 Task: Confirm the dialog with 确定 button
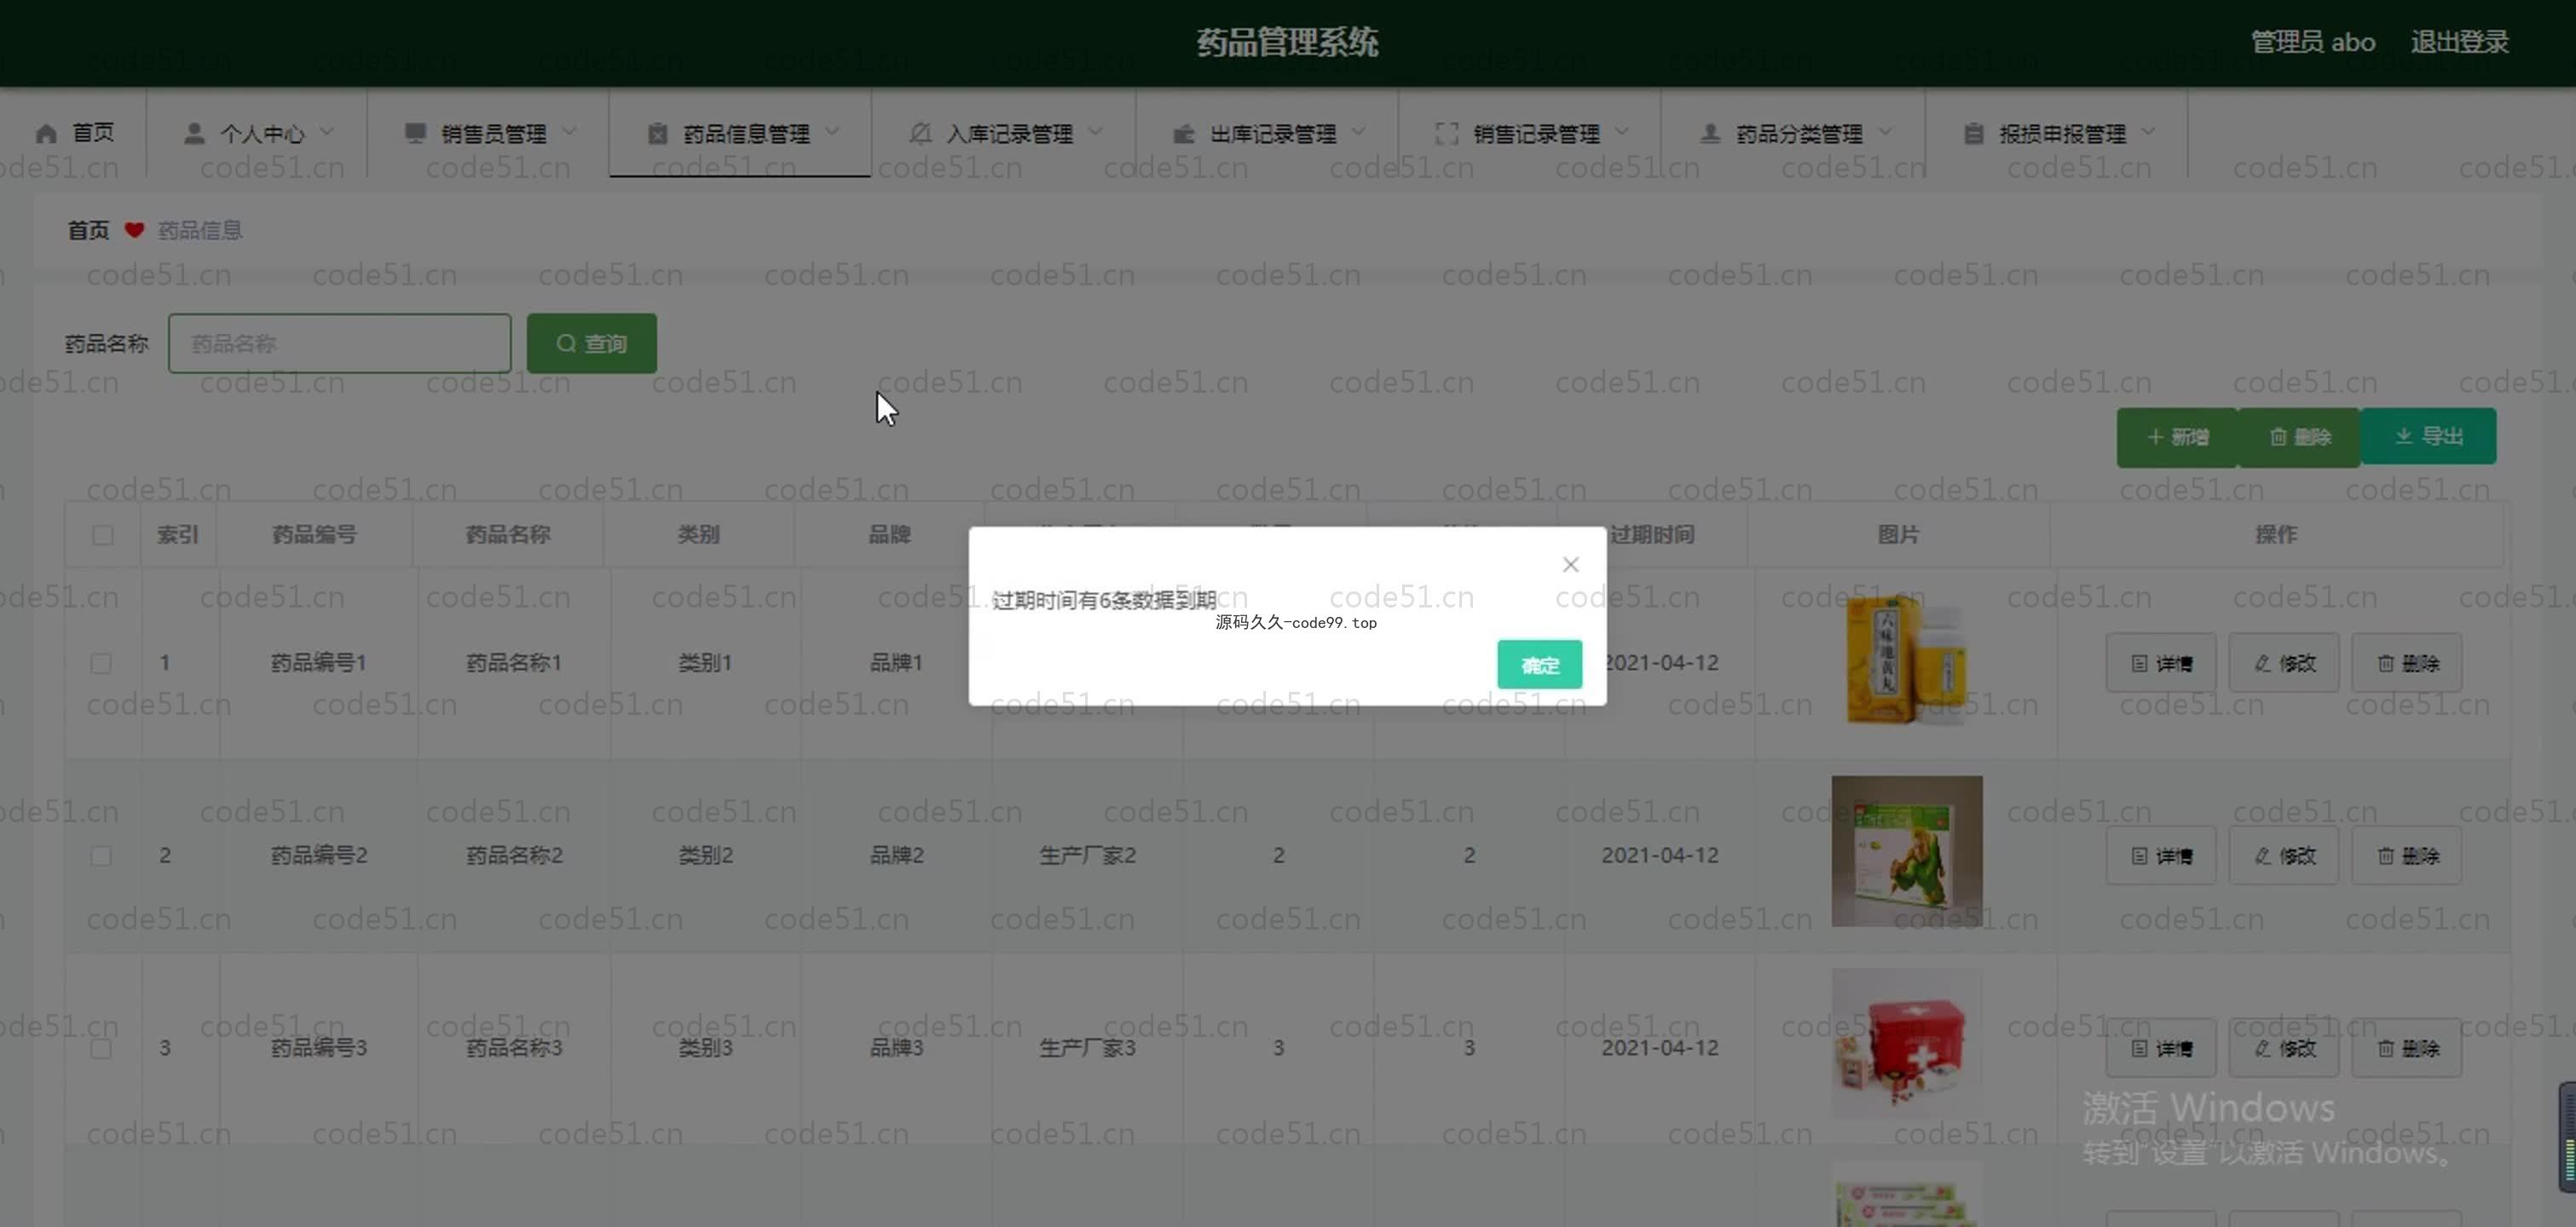(x=1539, y=665)
